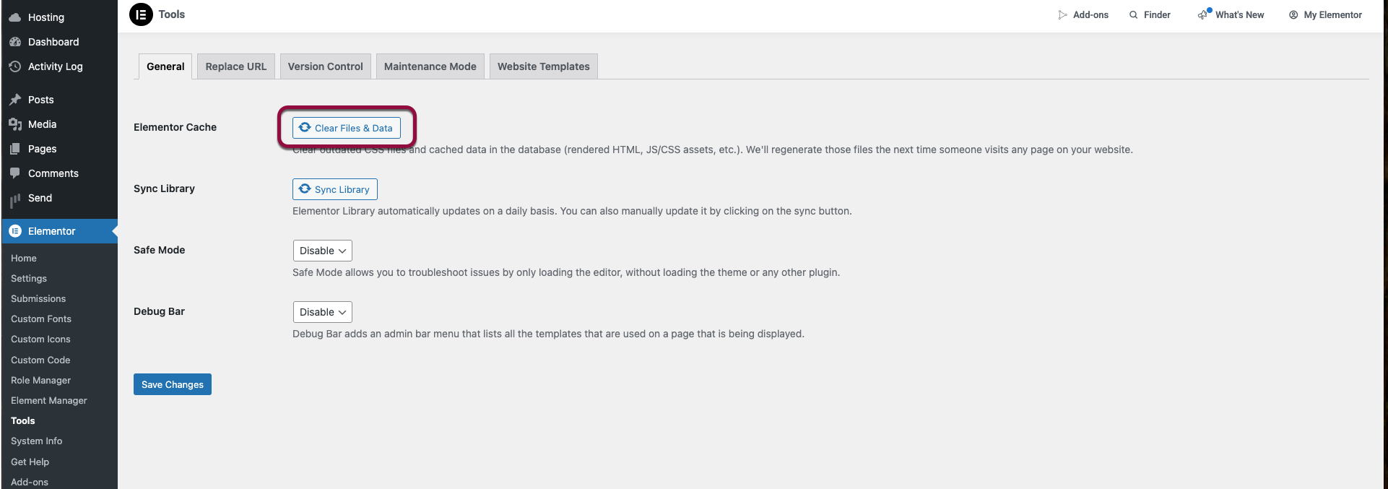
Task: Open the Finder search icon
Action: [x=1134, y=14]
